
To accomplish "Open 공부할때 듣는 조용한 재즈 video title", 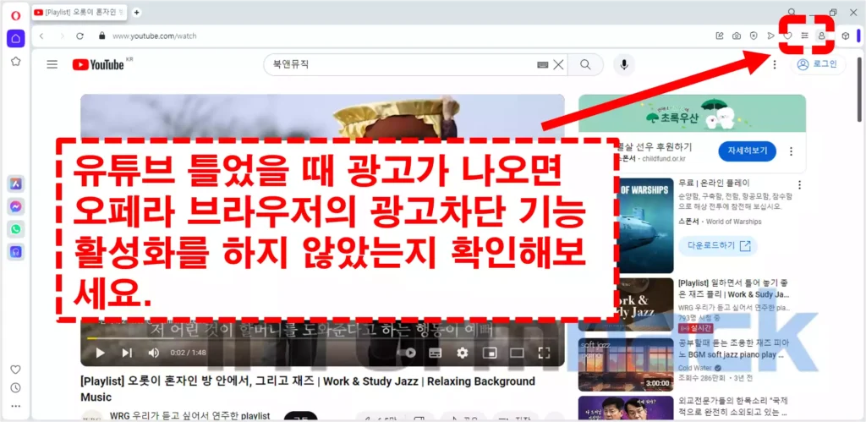I will click(734, 349).
